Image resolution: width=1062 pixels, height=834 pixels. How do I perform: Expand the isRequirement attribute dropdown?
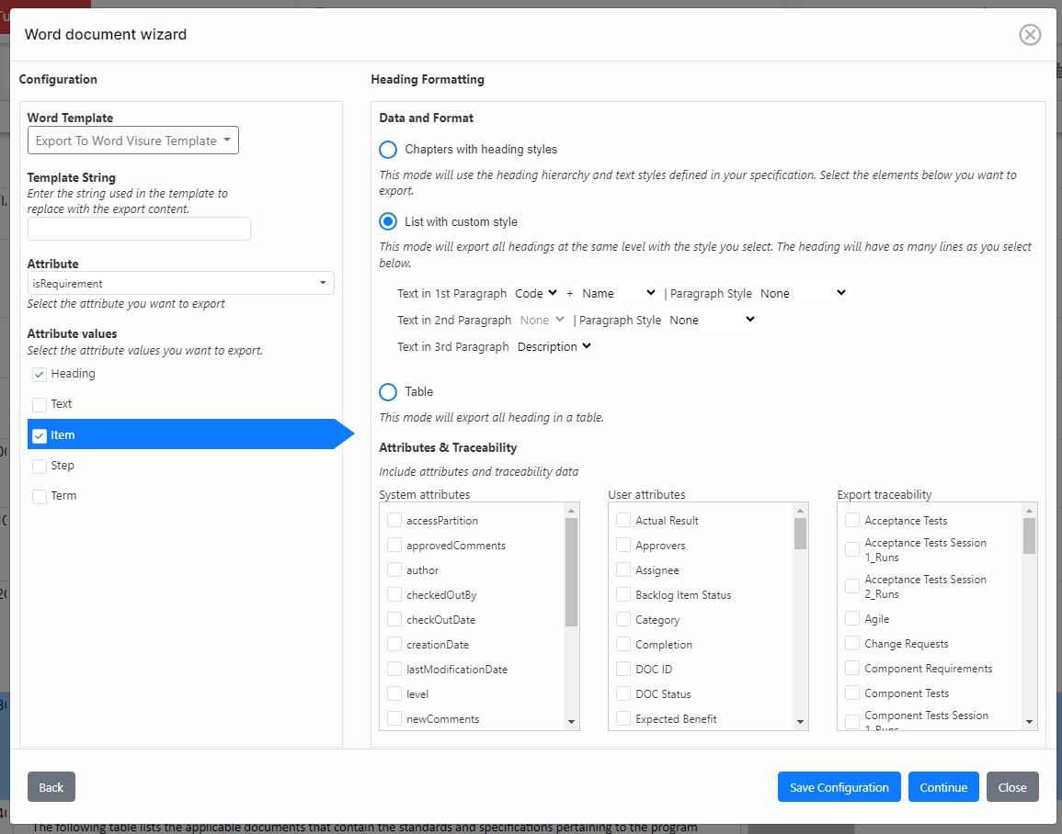point(180,284)
